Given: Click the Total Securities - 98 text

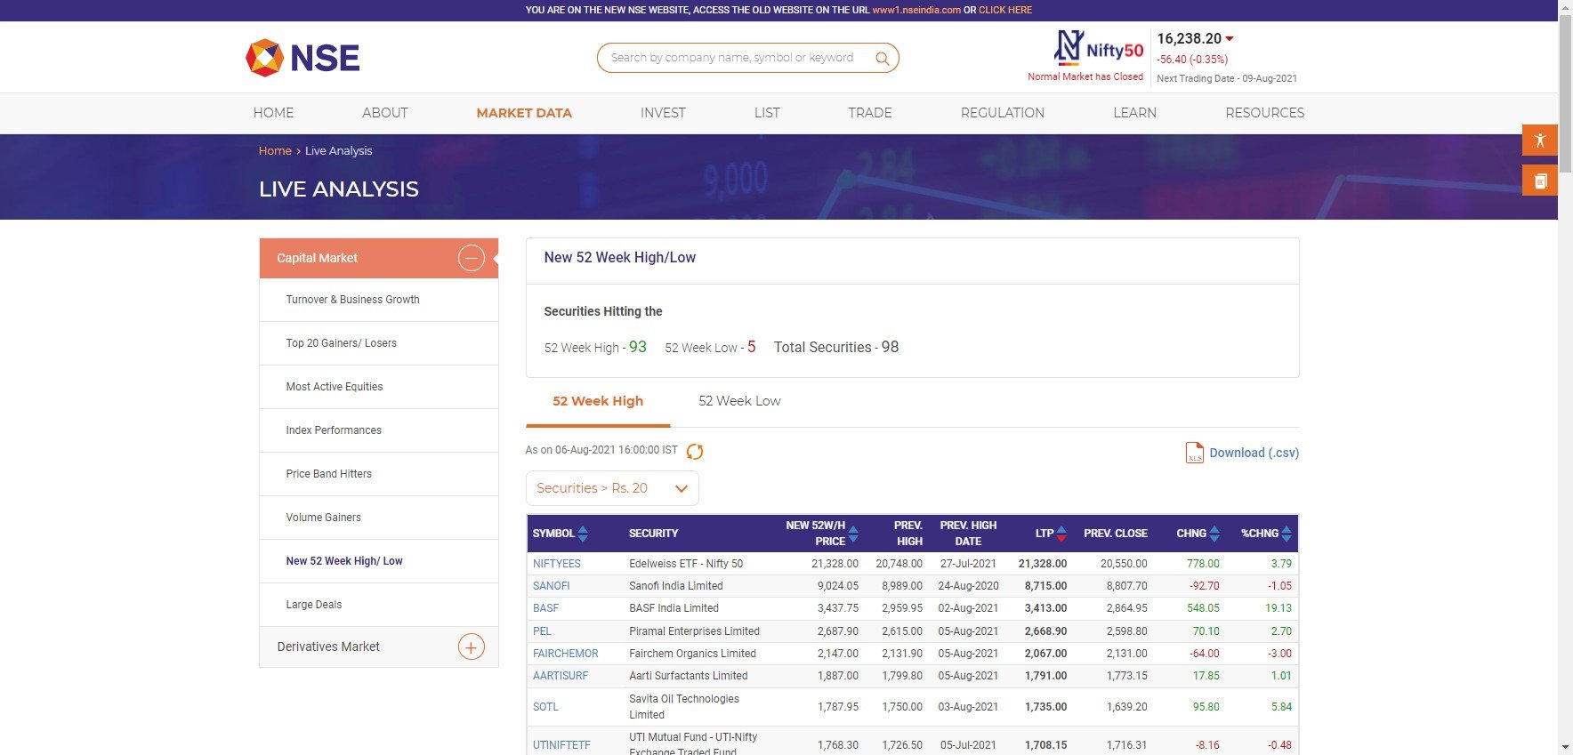Looking at the screenshot, I should click(836, 347).
